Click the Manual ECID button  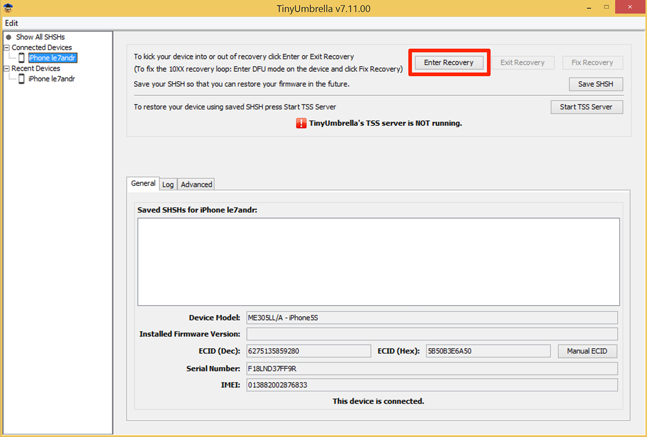tap(587, 351)
